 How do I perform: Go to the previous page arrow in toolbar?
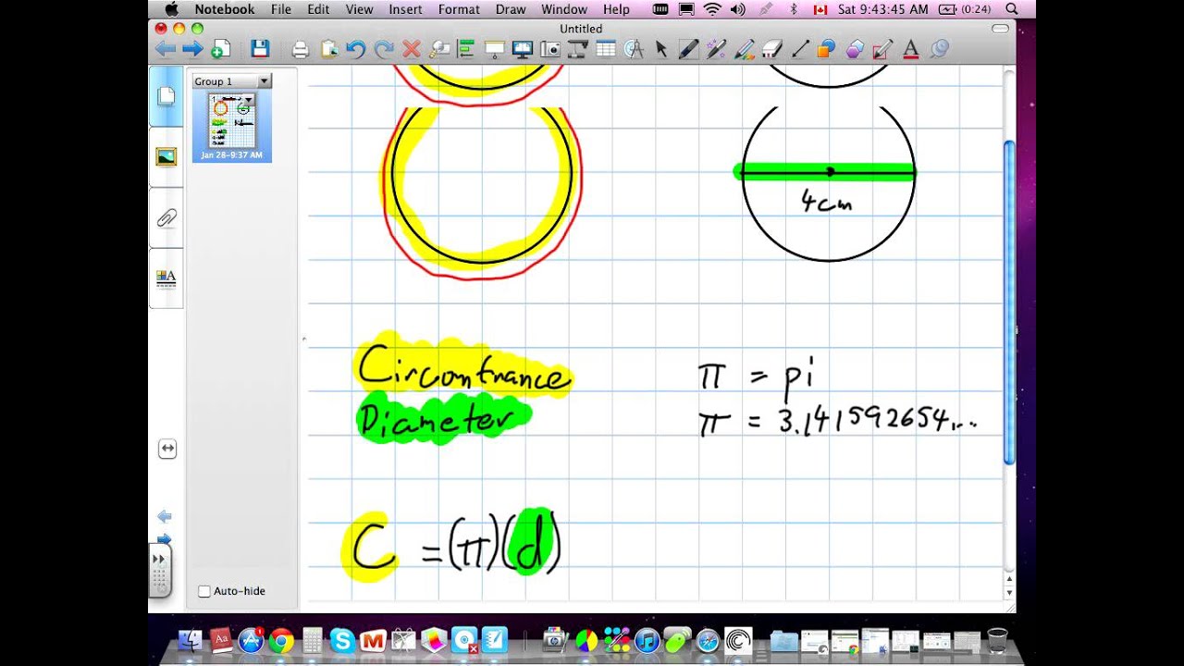tap(166, 49)
